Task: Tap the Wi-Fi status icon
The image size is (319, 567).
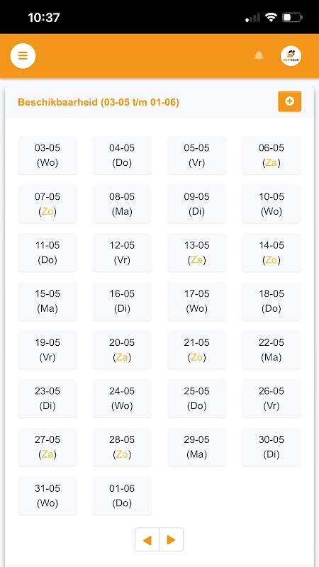Action: point(271,17)
